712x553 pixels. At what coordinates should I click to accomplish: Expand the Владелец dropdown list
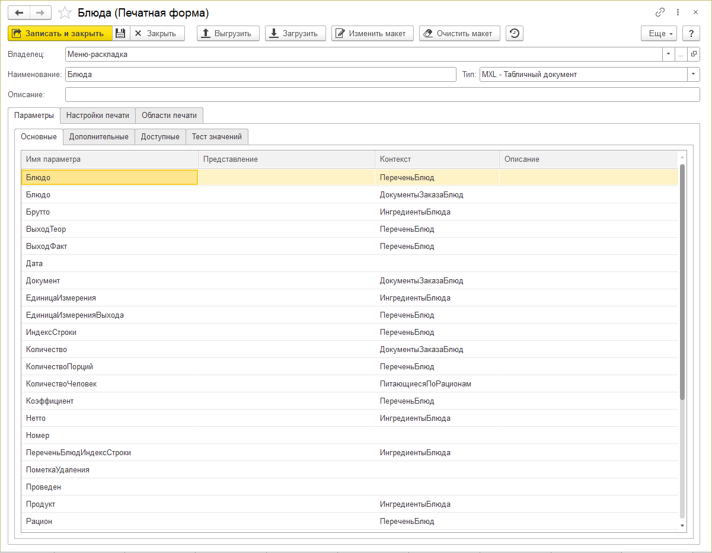tap(668, 55)
